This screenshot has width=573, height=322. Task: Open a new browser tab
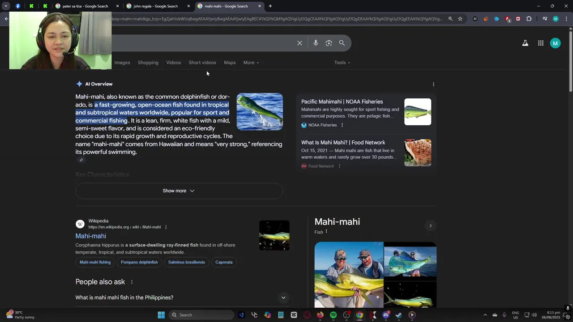(x=270, y=6)
